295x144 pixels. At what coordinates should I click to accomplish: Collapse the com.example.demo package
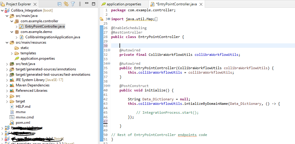click(12, 32)
